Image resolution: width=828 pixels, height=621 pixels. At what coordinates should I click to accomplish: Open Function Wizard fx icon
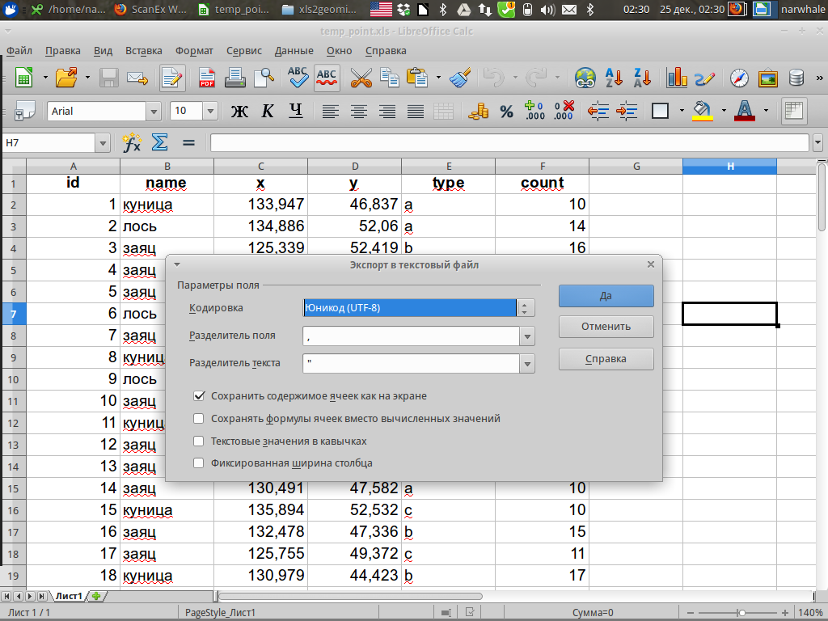coord(132,142)
